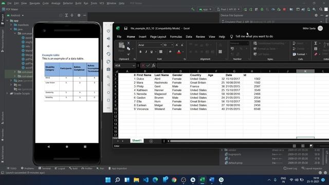Open Name Box dropdown arrow

click(134, 66)
